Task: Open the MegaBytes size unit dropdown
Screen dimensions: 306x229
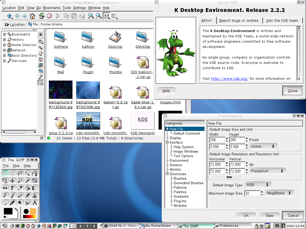Action: tap(279, 193)
